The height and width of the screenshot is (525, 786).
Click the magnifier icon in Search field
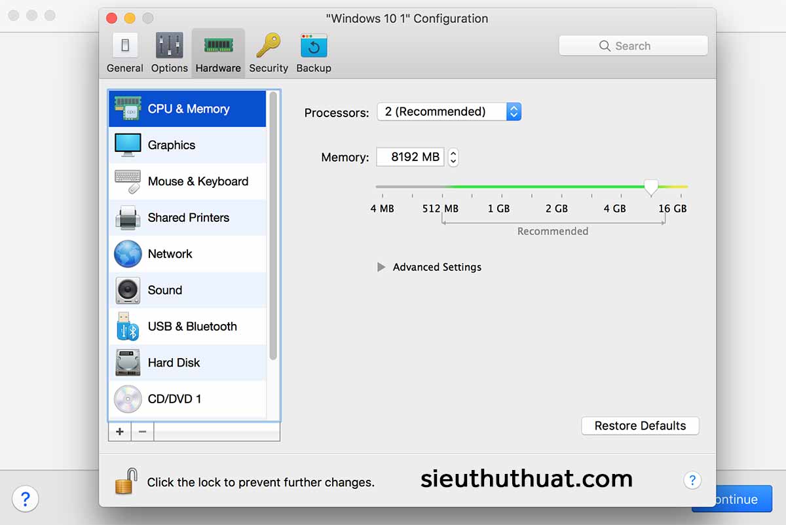pyautogui.click(x=605, y=46)
